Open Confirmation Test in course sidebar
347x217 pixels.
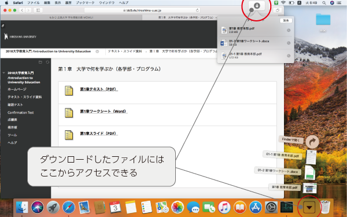21,112
